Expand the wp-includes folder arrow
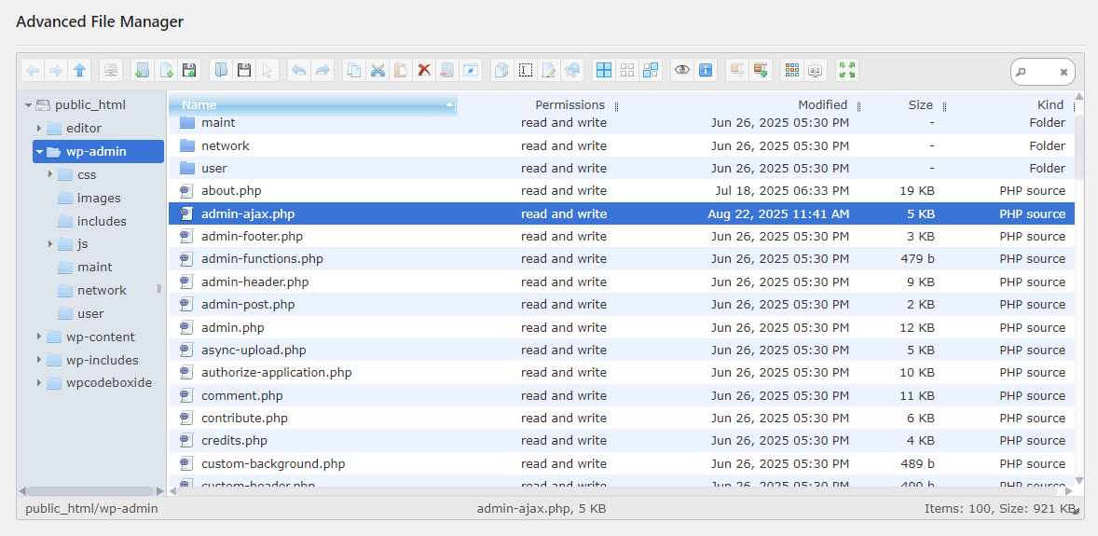The width and height of the screenshot is (1098, 536). tap(39, 361)
